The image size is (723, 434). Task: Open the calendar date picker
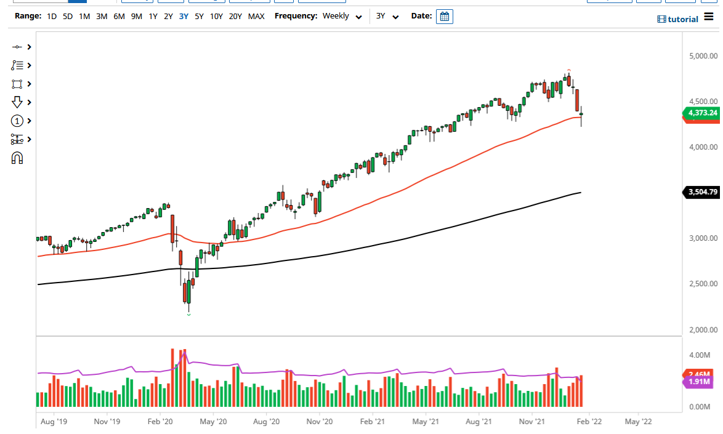(444, 16)
